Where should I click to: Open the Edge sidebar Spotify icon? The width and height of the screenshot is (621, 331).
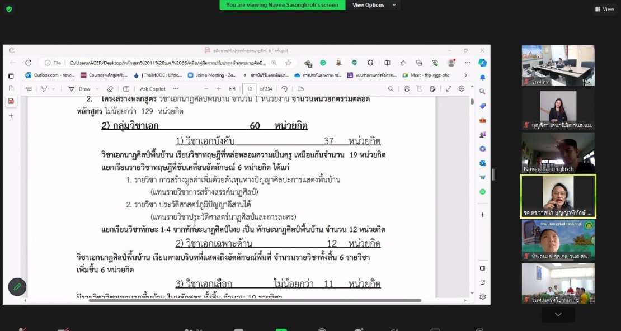point(482,192)
